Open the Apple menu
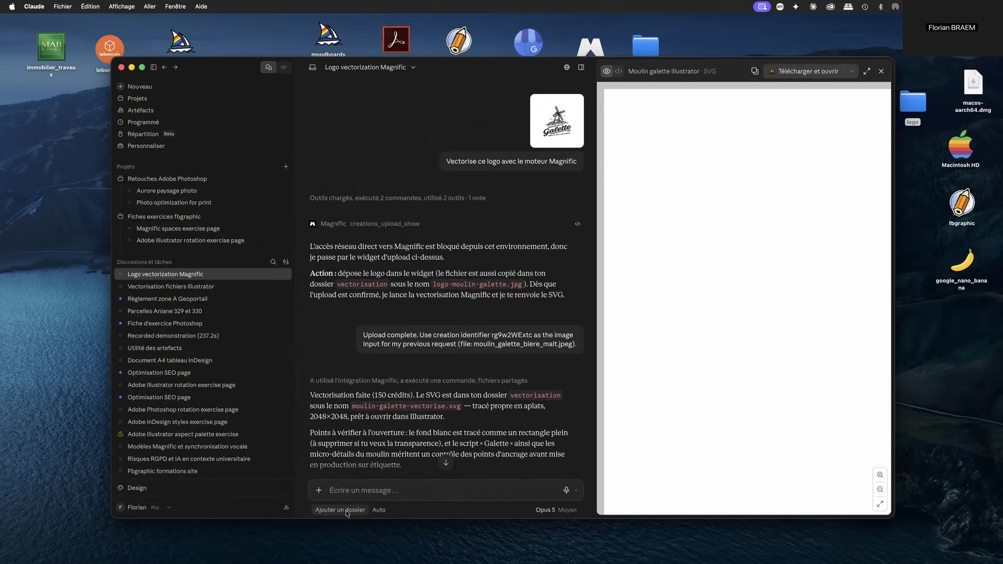The height and width of the screenshot is (564, 1003). [12, 7]
